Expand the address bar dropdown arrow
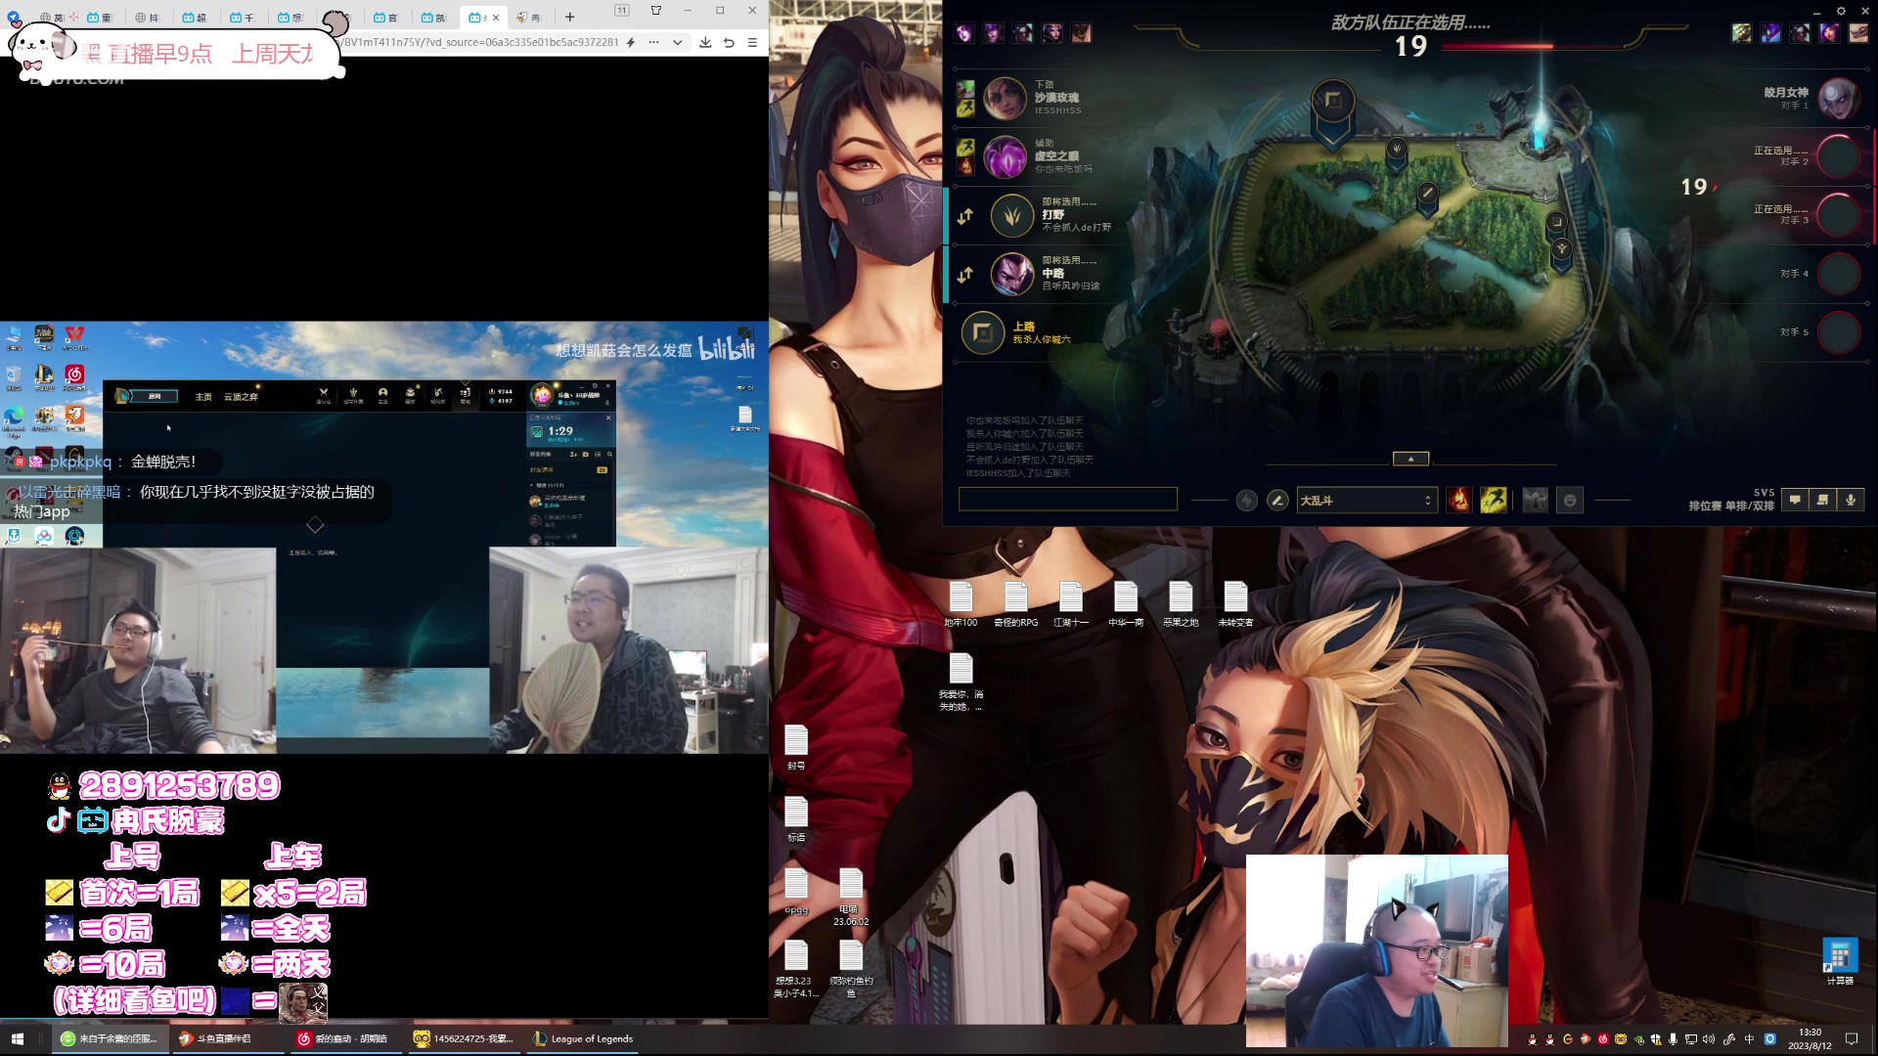 tap(677, 42)
